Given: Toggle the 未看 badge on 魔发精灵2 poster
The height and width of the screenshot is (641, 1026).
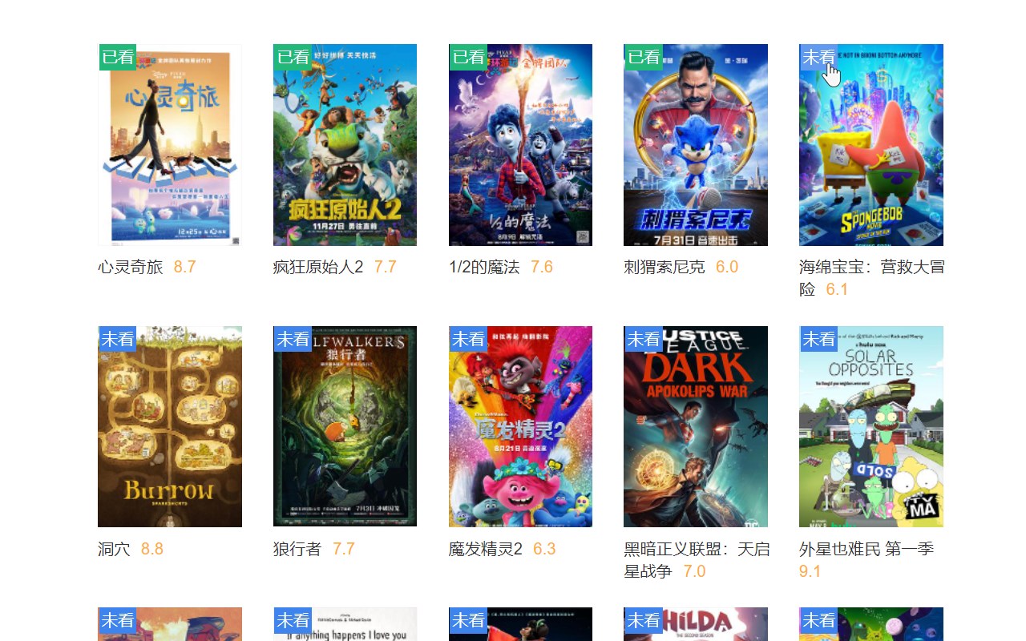Looking at the screenshot, I should coord(468,339).
